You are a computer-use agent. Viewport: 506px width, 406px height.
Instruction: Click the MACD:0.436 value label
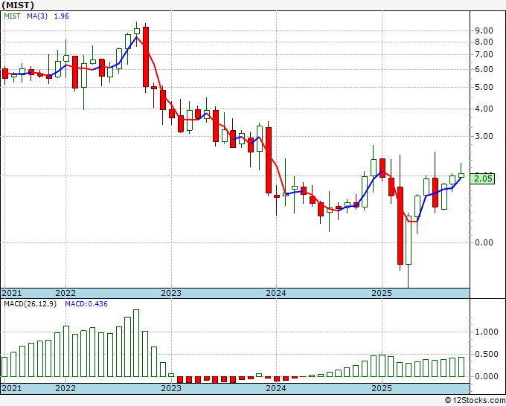pyautogui.click(x=86, y=304)
